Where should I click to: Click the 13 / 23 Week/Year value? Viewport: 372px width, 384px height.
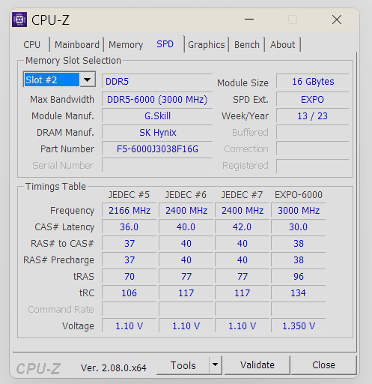(x=313, y=116)
